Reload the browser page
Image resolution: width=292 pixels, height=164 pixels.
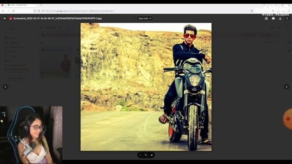[x=13, y=11]
